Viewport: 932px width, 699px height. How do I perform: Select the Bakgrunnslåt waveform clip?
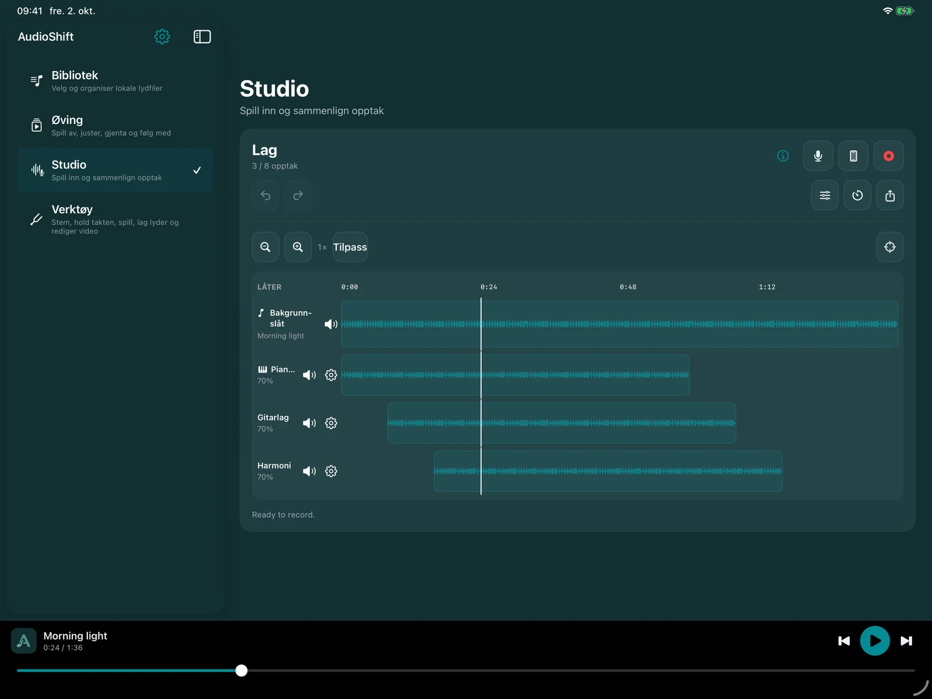(x=620, y=324)
